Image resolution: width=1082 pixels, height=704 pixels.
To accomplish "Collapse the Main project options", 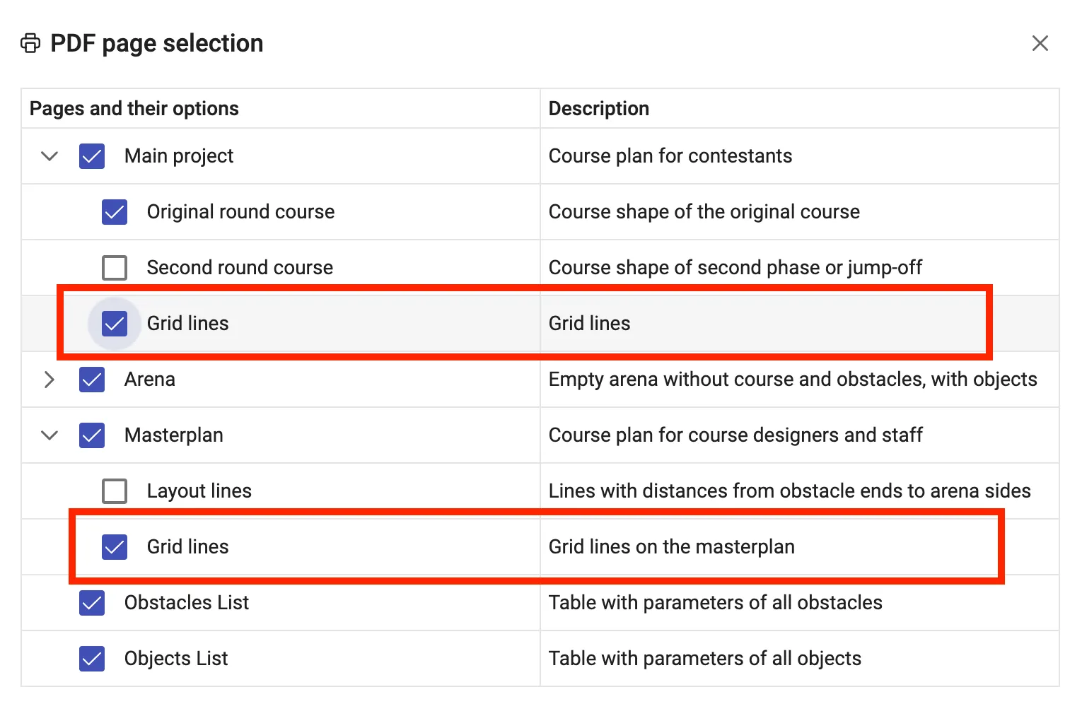I will coord(50,156).
